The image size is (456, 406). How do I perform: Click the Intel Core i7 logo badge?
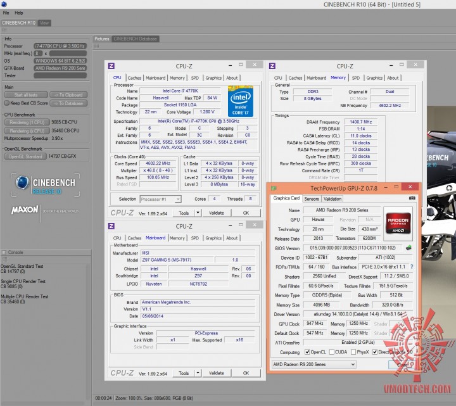click(241, 101)
